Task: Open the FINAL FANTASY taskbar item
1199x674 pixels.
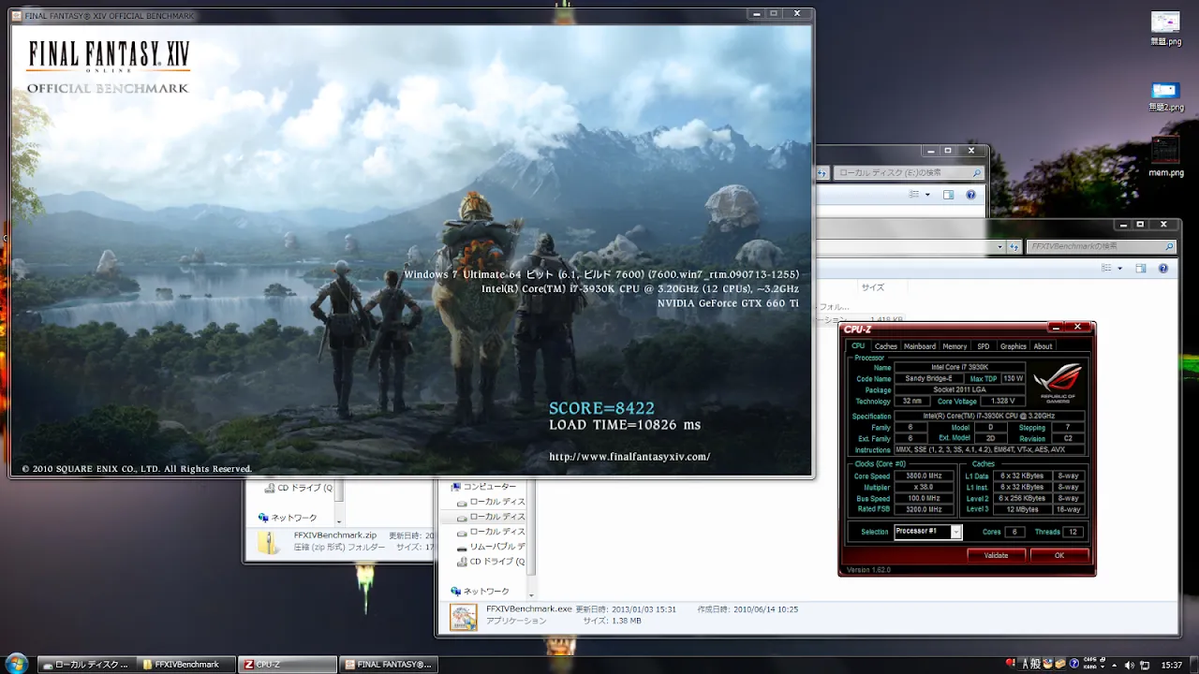Action: pos(388,665)
